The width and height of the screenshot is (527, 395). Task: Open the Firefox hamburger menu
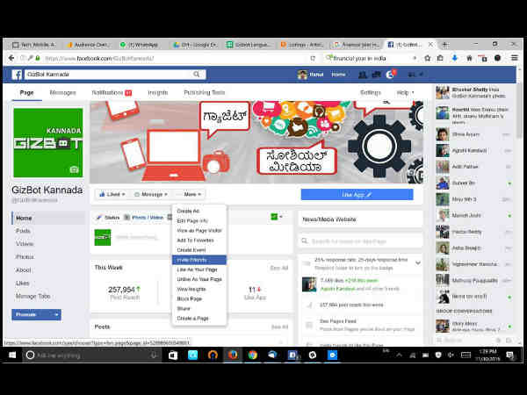click(x=514, y=58)
